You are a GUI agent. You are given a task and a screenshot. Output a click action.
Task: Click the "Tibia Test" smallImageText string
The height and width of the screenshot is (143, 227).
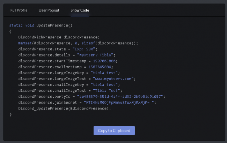(x=107, y=91)
